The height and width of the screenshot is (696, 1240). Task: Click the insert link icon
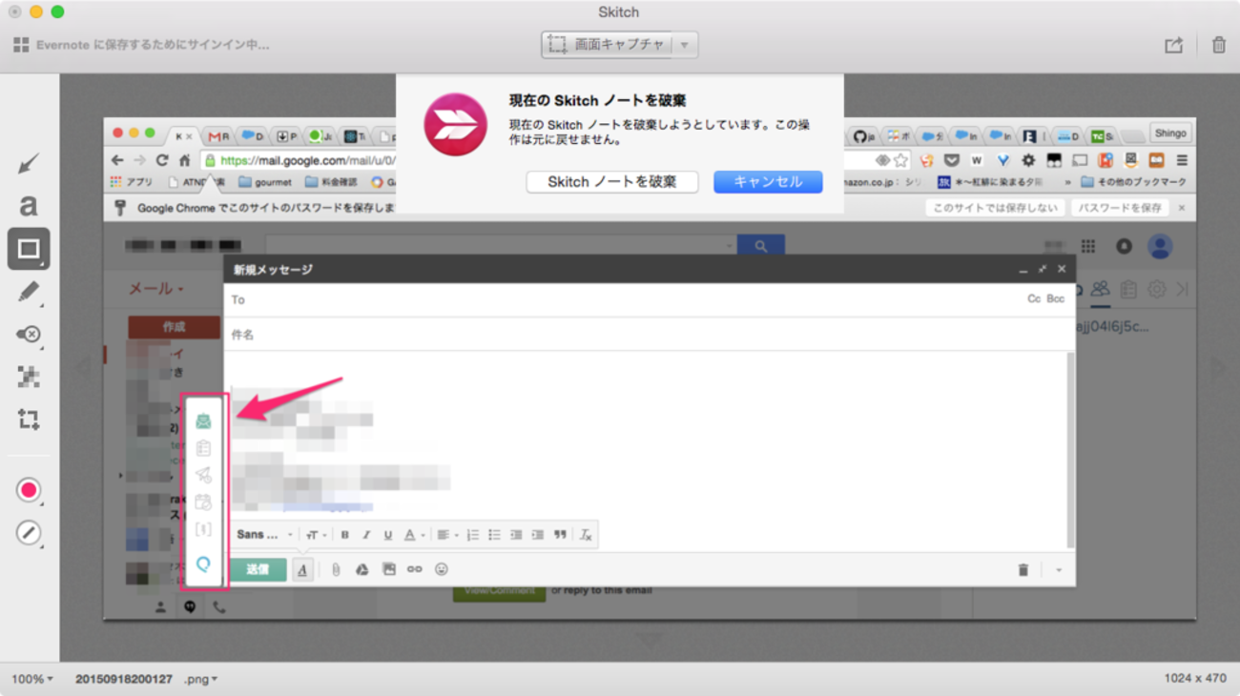pyautogui.click(x=414, y=569)
